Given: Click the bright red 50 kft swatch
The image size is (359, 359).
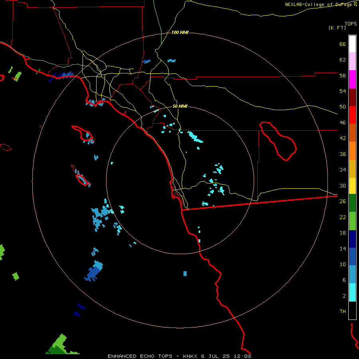Looking at the screenshot, I should click(x=352, y=115).
